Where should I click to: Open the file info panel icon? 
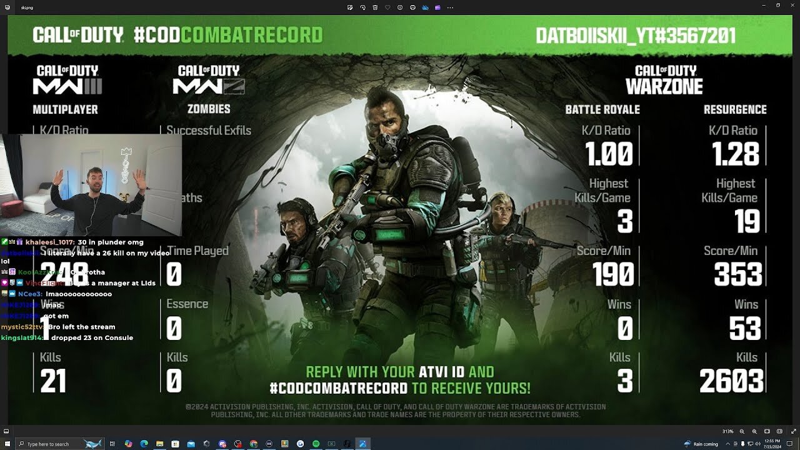[400, 7]
